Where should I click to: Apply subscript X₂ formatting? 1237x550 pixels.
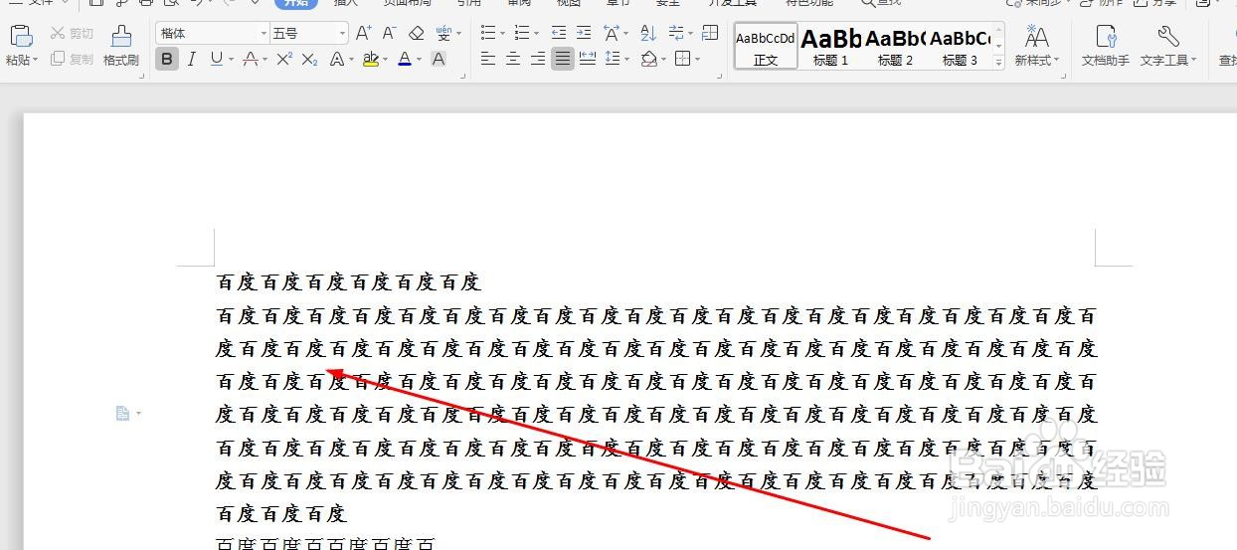309,60
